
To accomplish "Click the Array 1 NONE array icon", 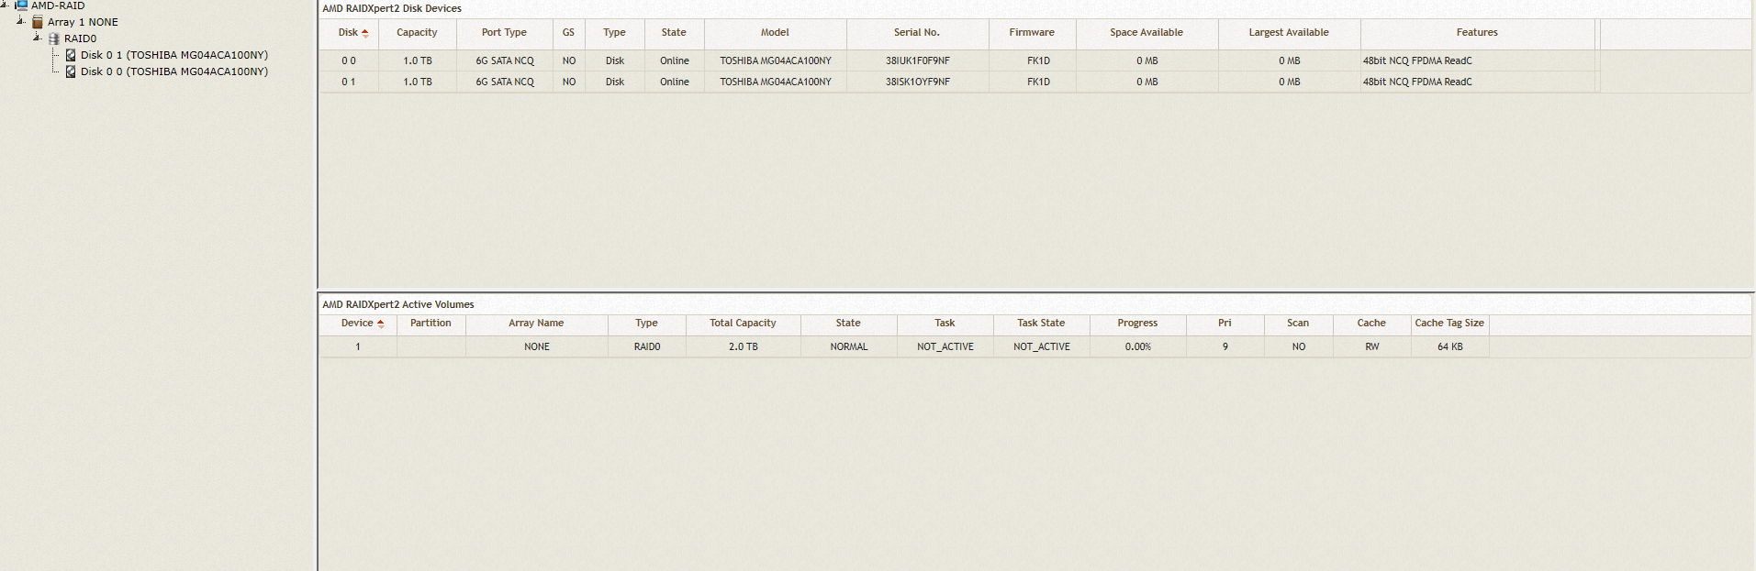I will tap(38, 22).
